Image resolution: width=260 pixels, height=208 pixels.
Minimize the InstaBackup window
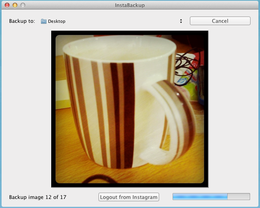pyautogui.click(x=15, y=5)
